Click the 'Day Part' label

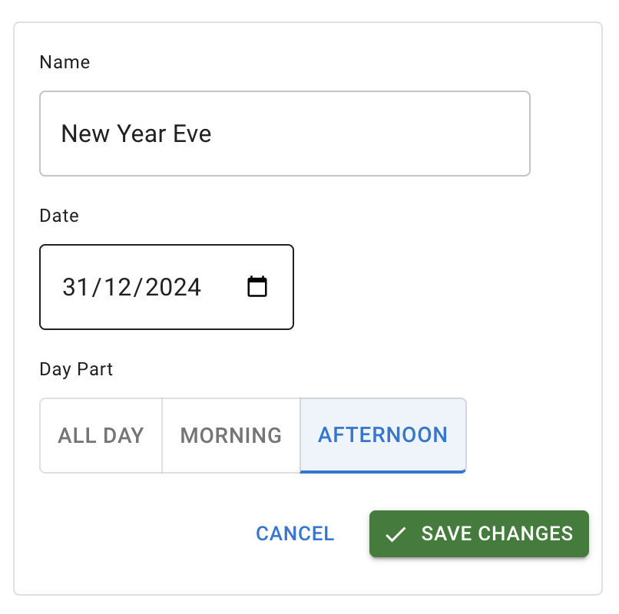(76, 369)
